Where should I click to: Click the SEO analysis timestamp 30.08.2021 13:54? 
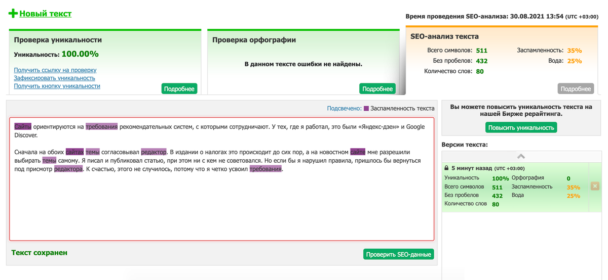point(537,16)
